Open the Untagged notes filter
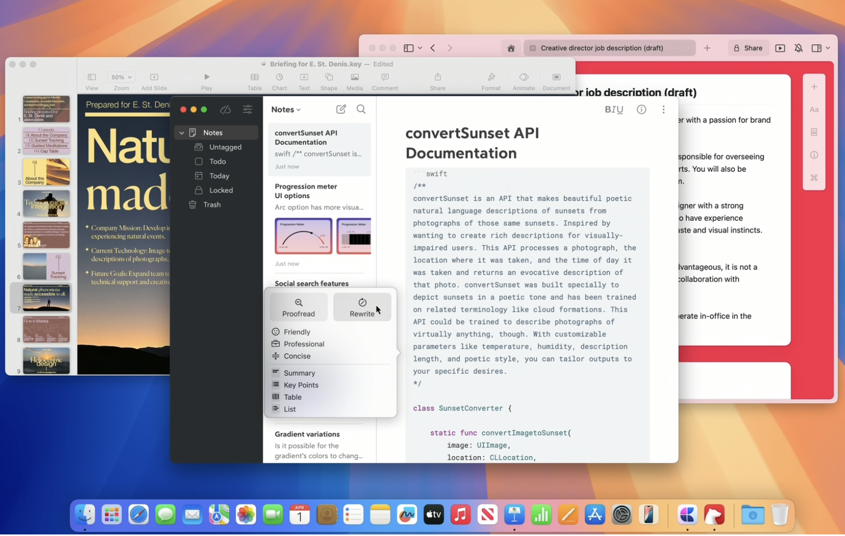The width and height of the screenshot is (845, 536). pyautogui.click(x=225, y=147)
